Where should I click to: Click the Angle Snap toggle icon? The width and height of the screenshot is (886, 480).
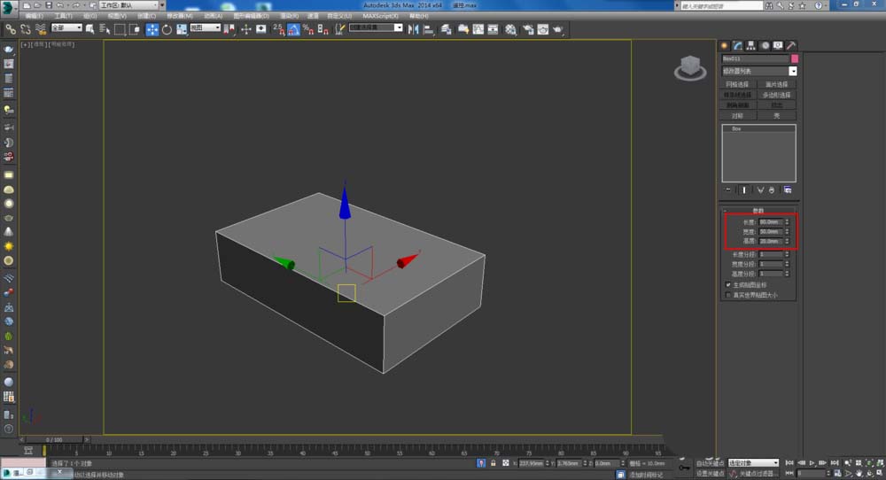coord(293,29)
